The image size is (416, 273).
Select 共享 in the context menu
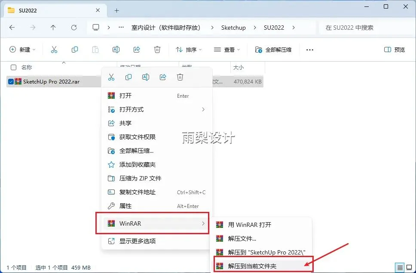[x=157, y=123]
